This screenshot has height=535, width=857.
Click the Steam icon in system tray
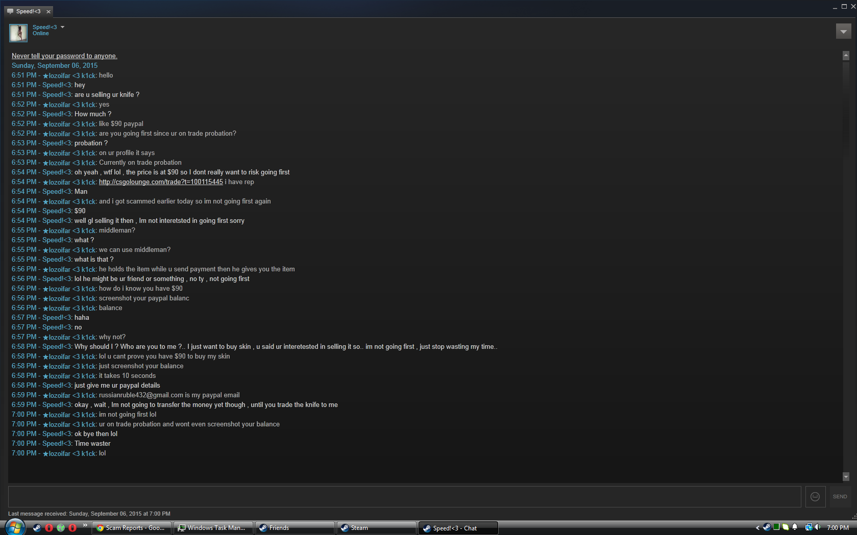[767, 527]
